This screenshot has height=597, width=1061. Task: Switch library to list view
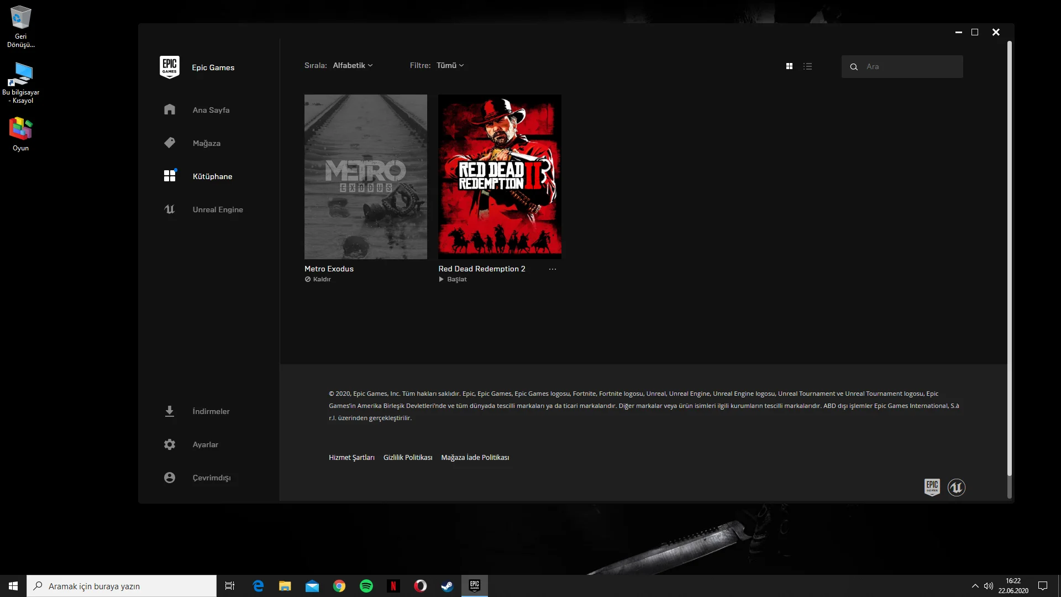[807, 66]
